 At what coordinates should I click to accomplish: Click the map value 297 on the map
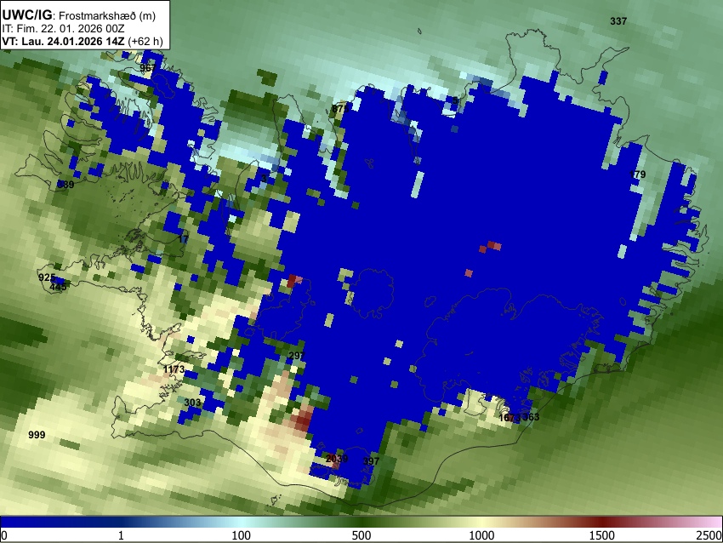[x=297, y=356]
